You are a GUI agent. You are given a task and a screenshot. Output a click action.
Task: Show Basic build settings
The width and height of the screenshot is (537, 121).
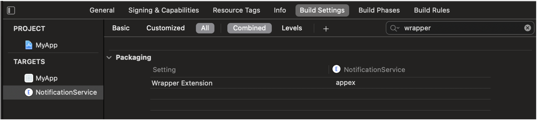(121, 28)
